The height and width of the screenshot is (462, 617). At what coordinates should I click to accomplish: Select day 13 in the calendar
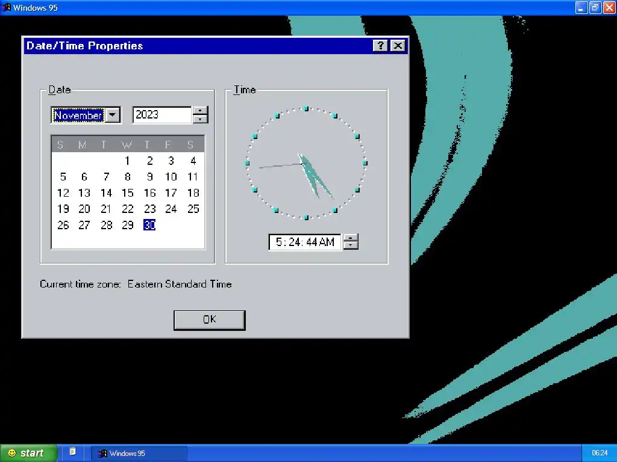click(x=84, y=193)
